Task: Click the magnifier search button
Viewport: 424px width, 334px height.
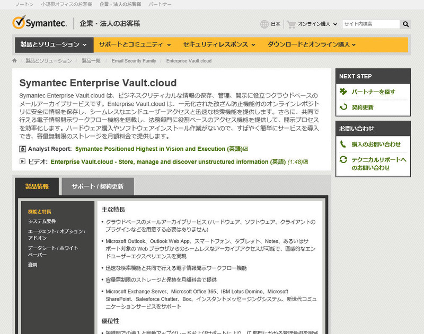Action: (405, 24)
